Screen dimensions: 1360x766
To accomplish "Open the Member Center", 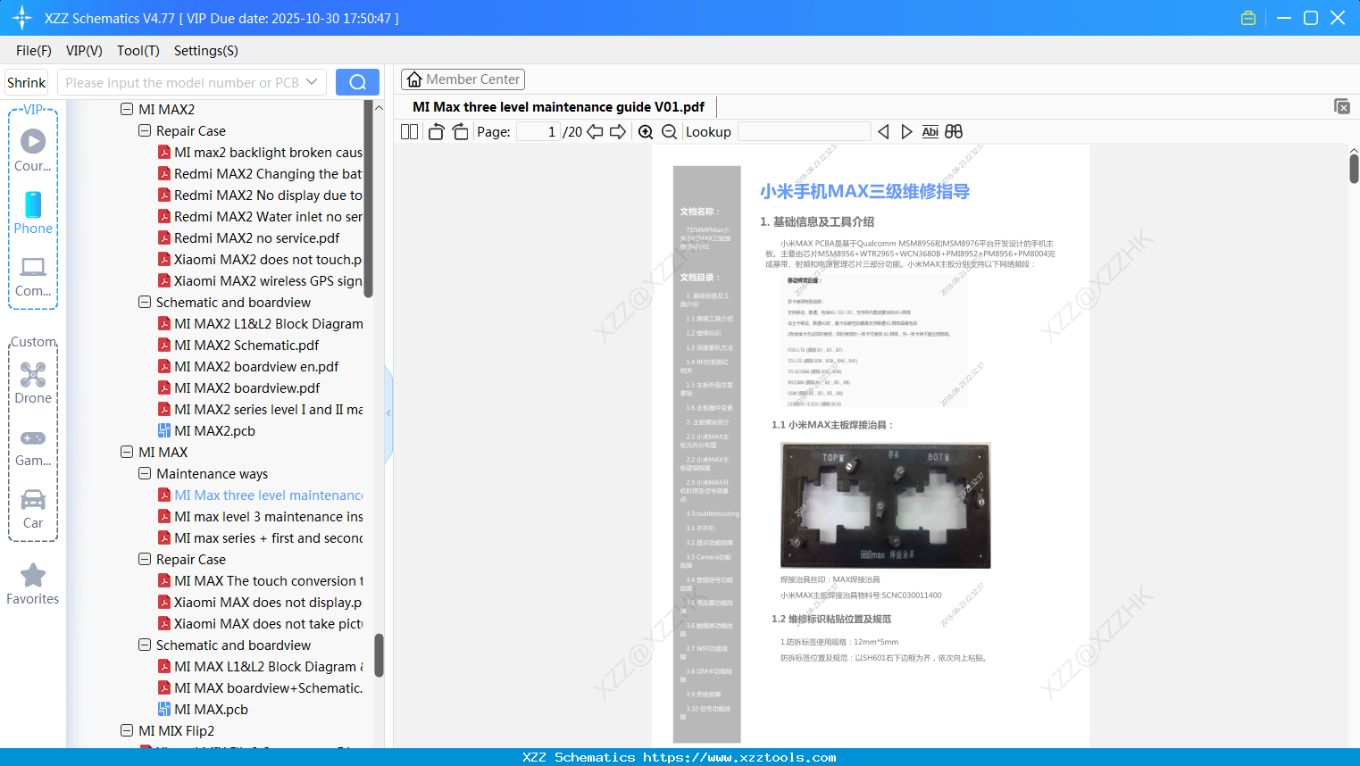I will point(463,79).
